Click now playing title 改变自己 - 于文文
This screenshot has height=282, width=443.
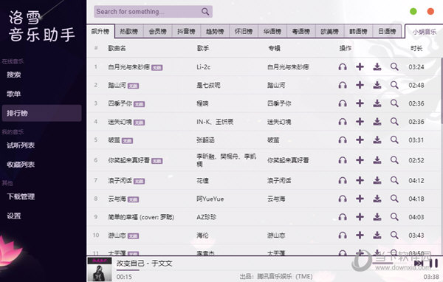click(145, 264)
